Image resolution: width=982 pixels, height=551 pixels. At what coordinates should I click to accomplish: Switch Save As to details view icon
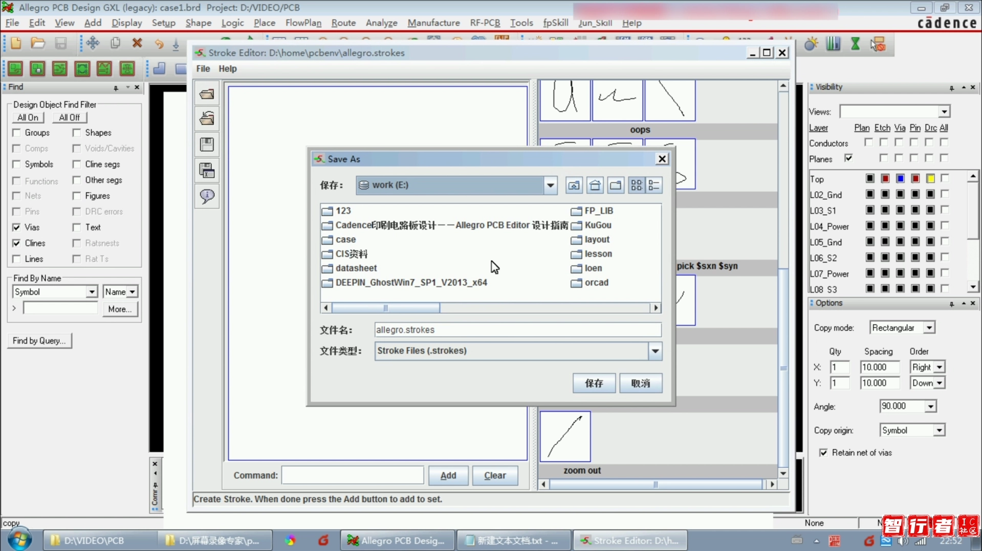point(654,185)
